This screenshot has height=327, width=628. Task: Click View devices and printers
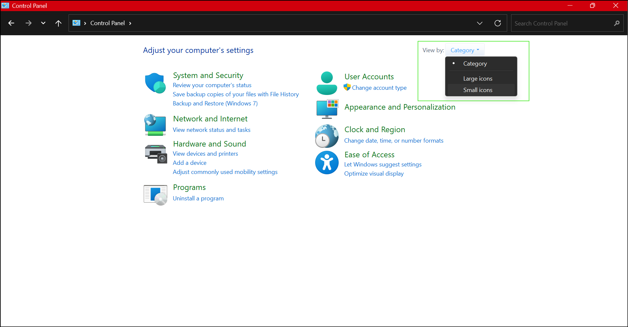(x=205, y=154)
